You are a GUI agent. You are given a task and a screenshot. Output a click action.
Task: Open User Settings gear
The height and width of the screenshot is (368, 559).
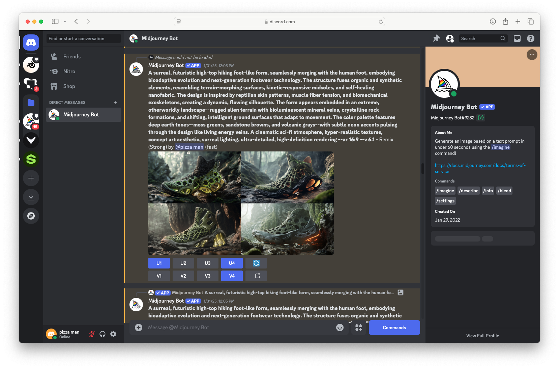113,334
